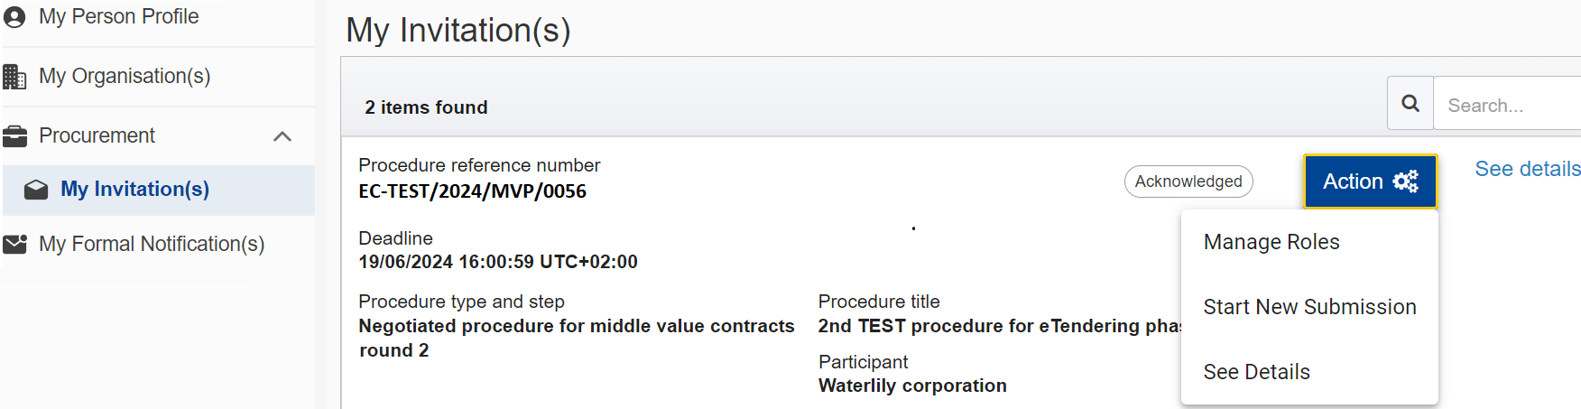Collapse the Procurement section chevron

point(282,136)
